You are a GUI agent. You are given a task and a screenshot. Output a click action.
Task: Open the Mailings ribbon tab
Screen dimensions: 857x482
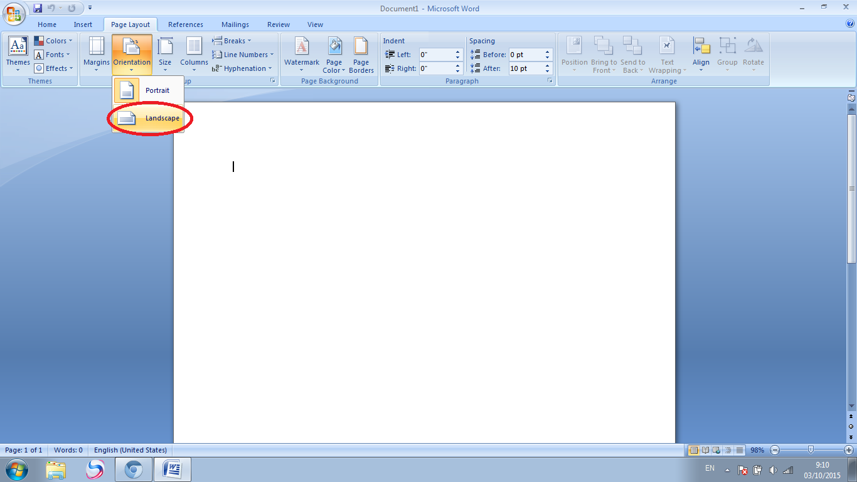(x=235, y=24)
